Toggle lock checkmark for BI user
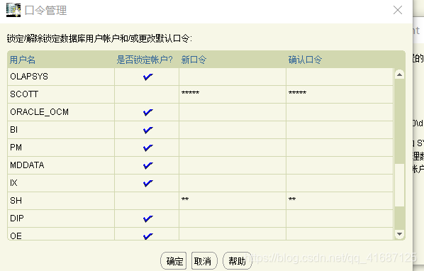Image resolution: width=424 pixels, height=271 pixels. click(x=148, y=130)
